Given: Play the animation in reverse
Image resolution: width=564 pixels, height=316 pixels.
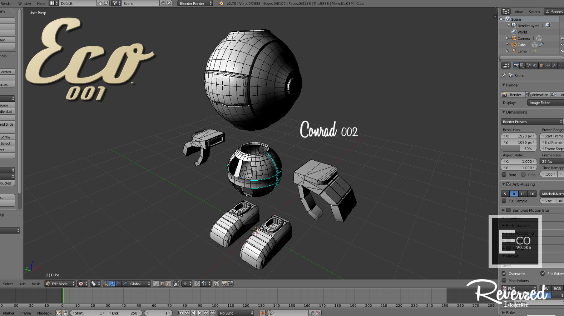Looking at the screenshot, I should pos(193,313).
